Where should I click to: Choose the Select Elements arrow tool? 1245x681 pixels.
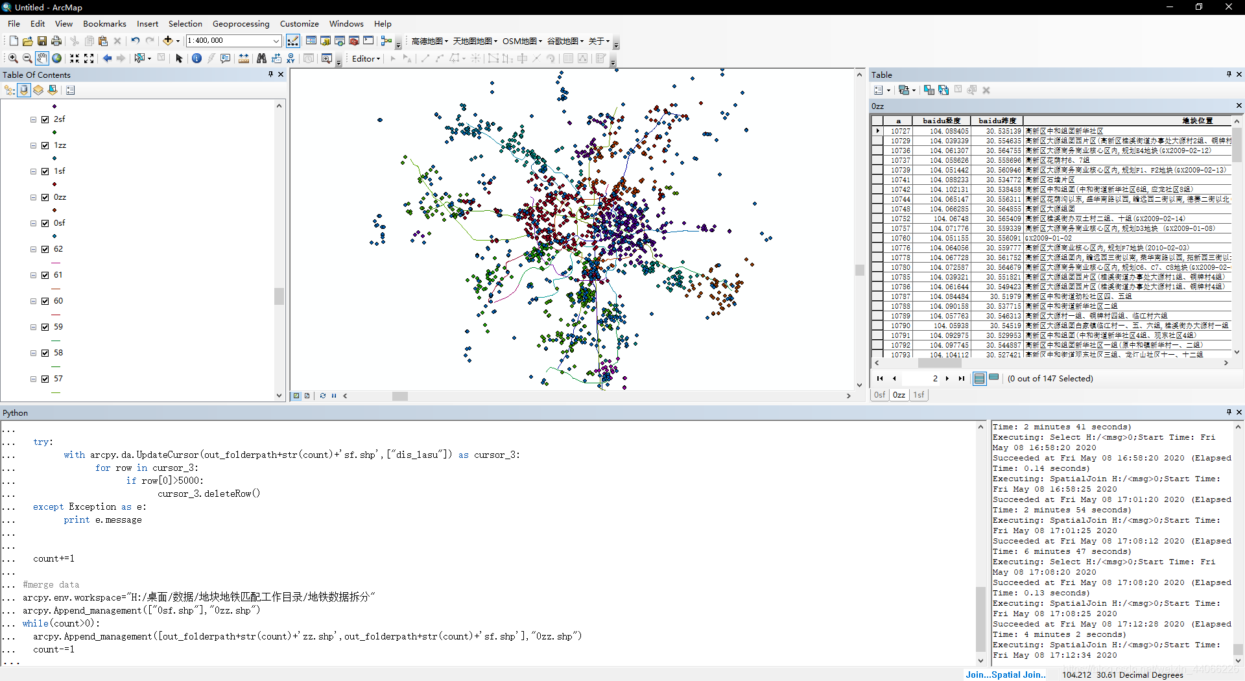(180, 58)
